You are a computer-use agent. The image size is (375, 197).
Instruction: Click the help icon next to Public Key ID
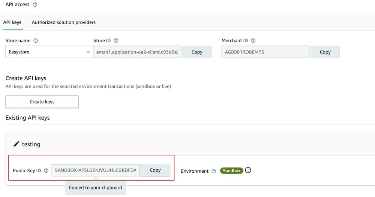click(46, 170)
